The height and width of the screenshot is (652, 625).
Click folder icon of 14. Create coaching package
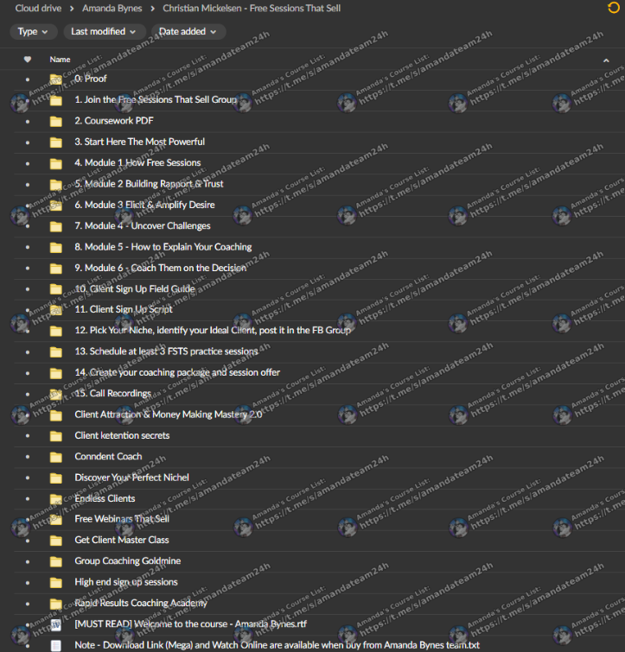click(x=56, y=373)
